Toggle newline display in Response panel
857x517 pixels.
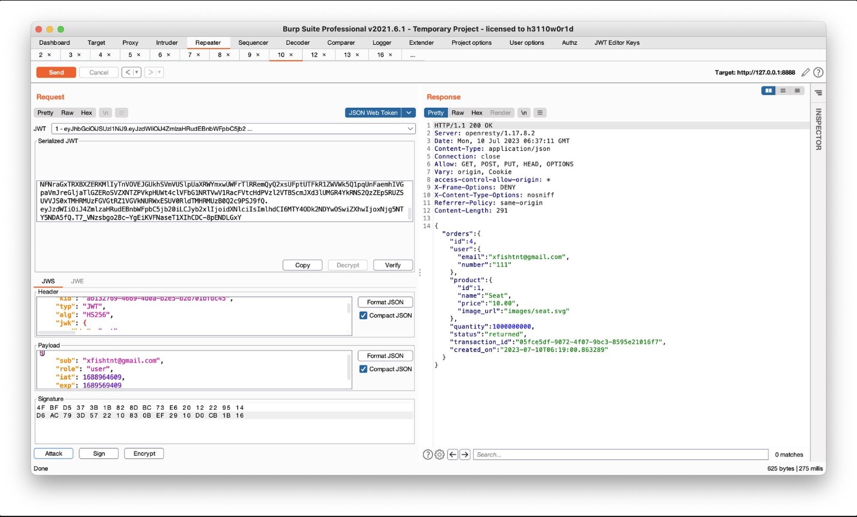524,113
